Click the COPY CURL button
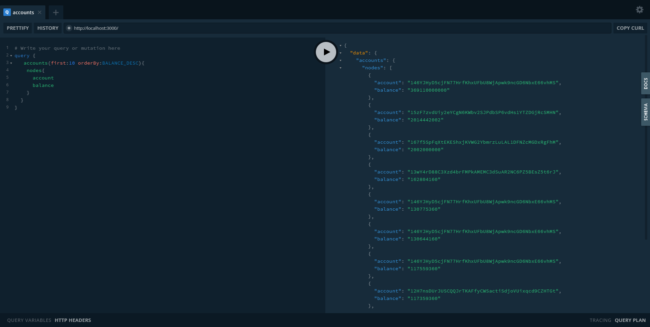Screen dimensions: 650x327 coord(631,28)
